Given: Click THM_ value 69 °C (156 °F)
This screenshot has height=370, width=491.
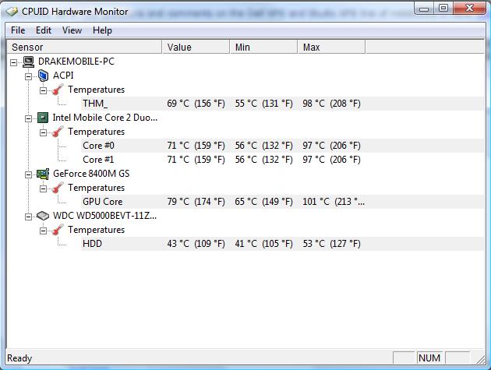Looking at the screenshot, I should (x=196, y=104).
